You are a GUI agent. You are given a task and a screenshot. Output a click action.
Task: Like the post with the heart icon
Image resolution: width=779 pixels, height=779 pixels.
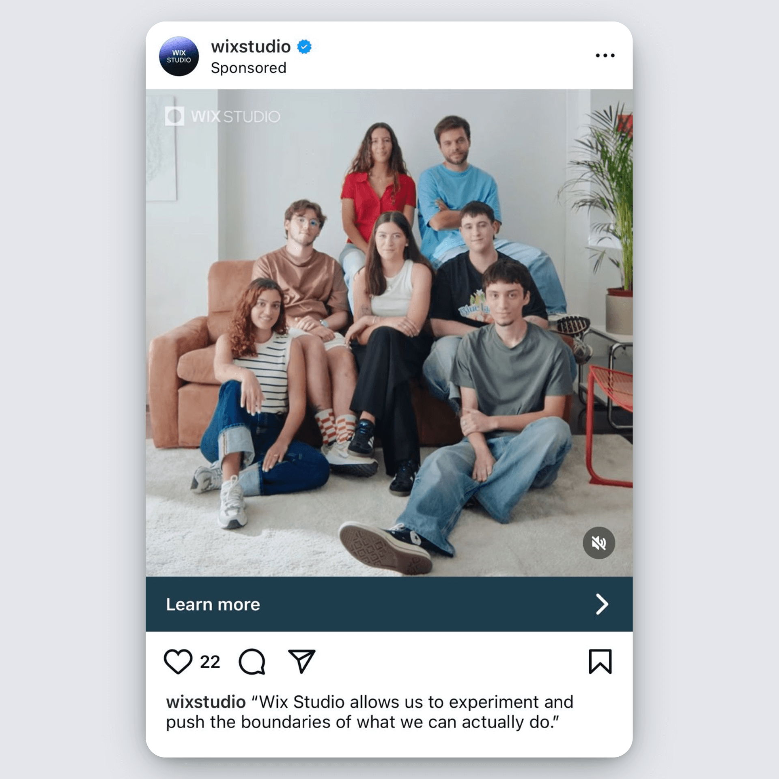point(178,662)
